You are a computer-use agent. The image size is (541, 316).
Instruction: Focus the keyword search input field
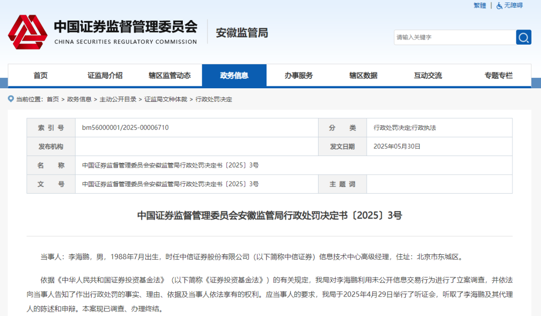point(454,37)
